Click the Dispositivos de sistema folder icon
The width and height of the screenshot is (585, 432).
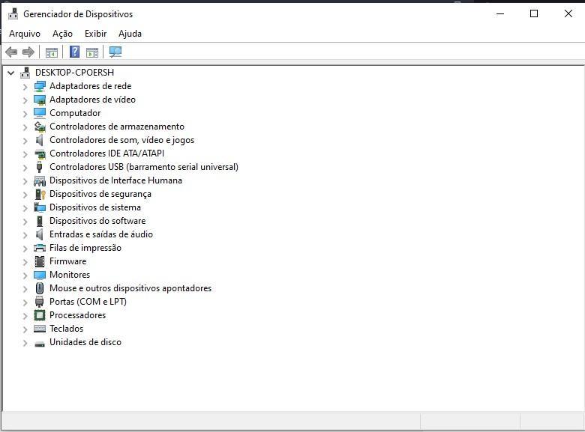(x=40, y=207)
